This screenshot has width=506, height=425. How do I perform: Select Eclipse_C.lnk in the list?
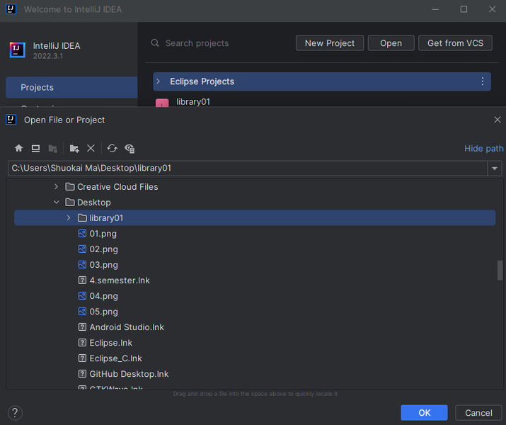[x=255, y=358]
